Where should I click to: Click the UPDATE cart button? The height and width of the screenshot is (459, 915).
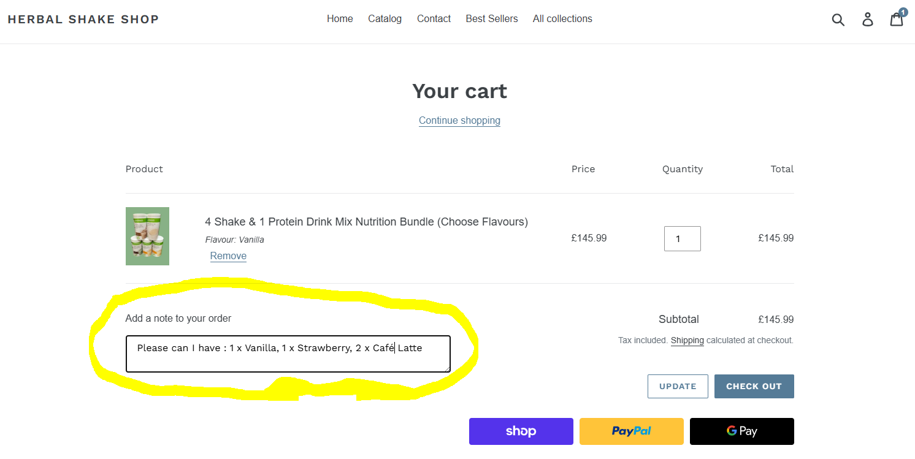678,386
